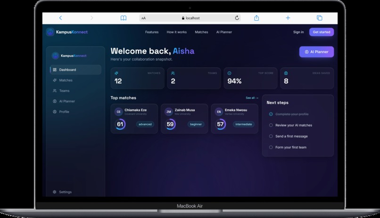Click the 12 matches count value

click(x=118, y=81)
